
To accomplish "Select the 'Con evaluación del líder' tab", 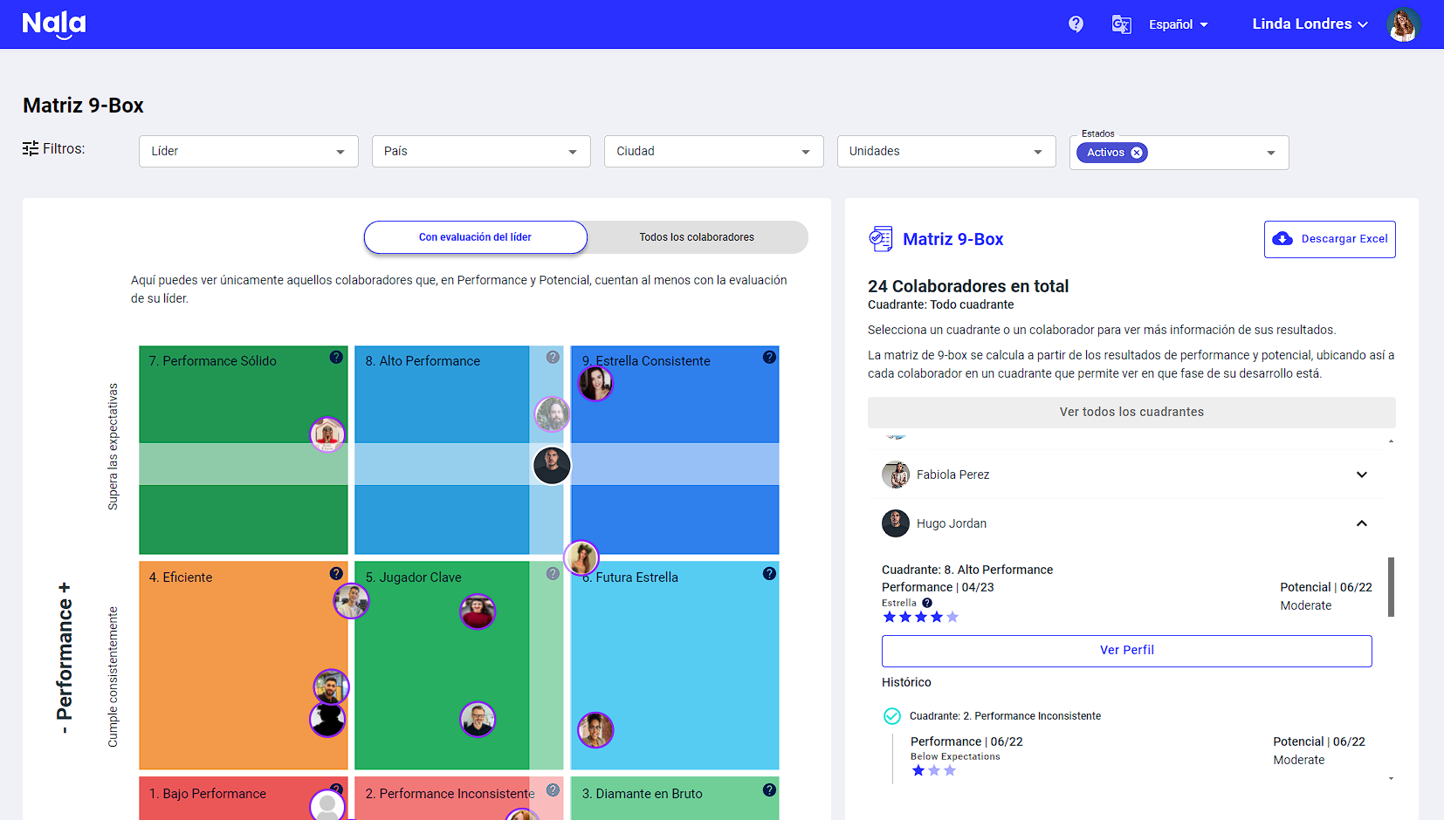I will (x=476, y=237).
